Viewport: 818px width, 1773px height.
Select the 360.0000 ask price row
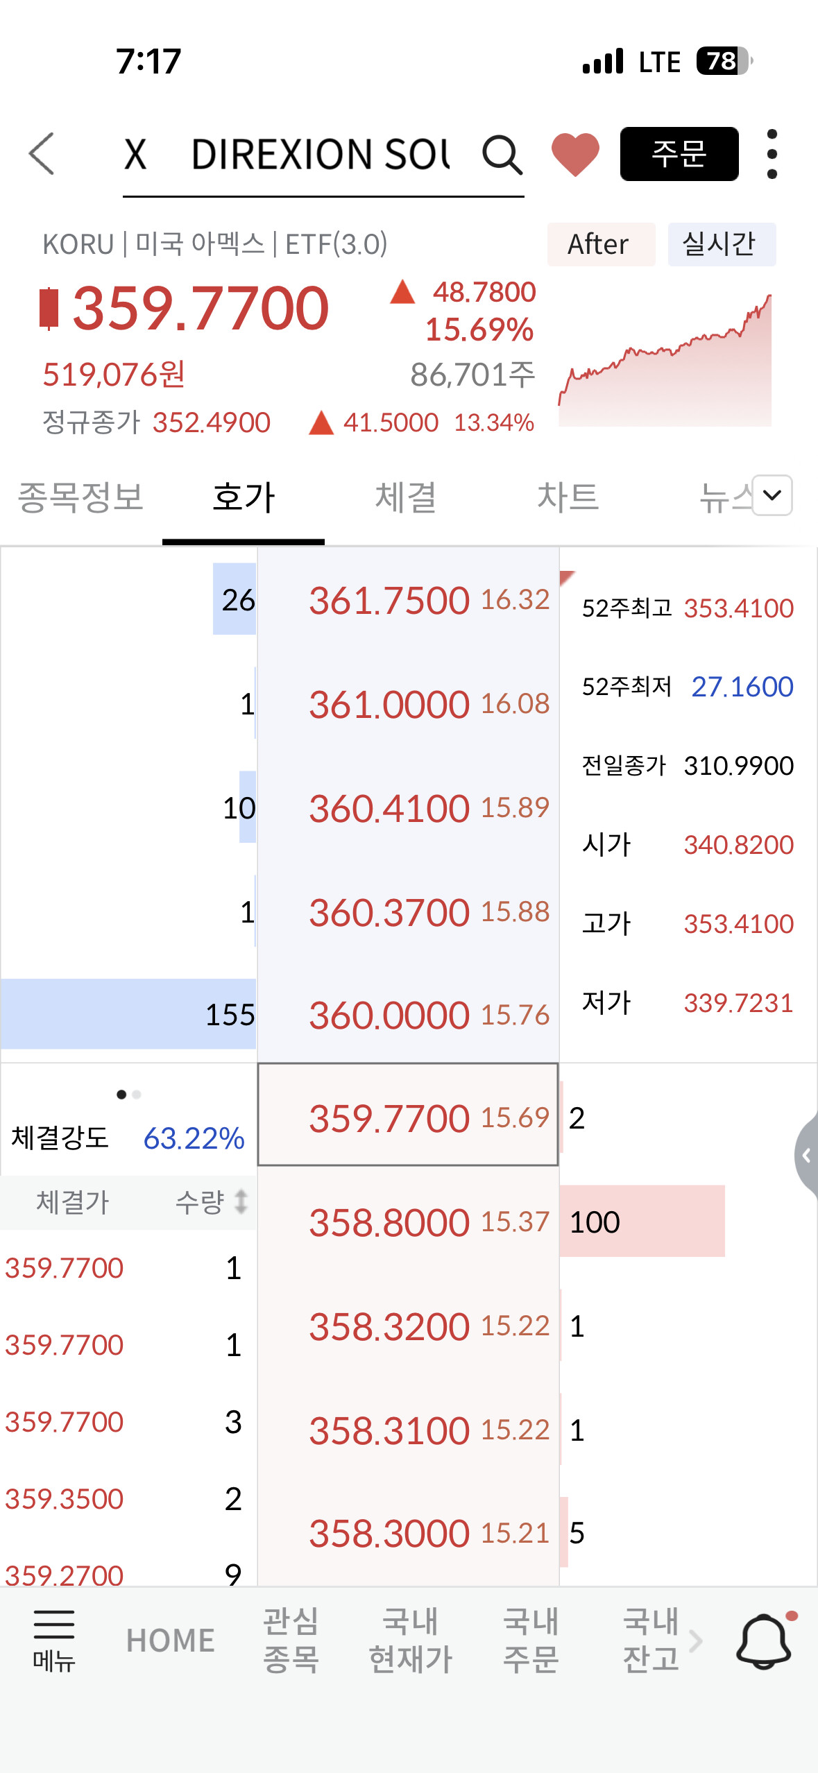click(408, 1015)
